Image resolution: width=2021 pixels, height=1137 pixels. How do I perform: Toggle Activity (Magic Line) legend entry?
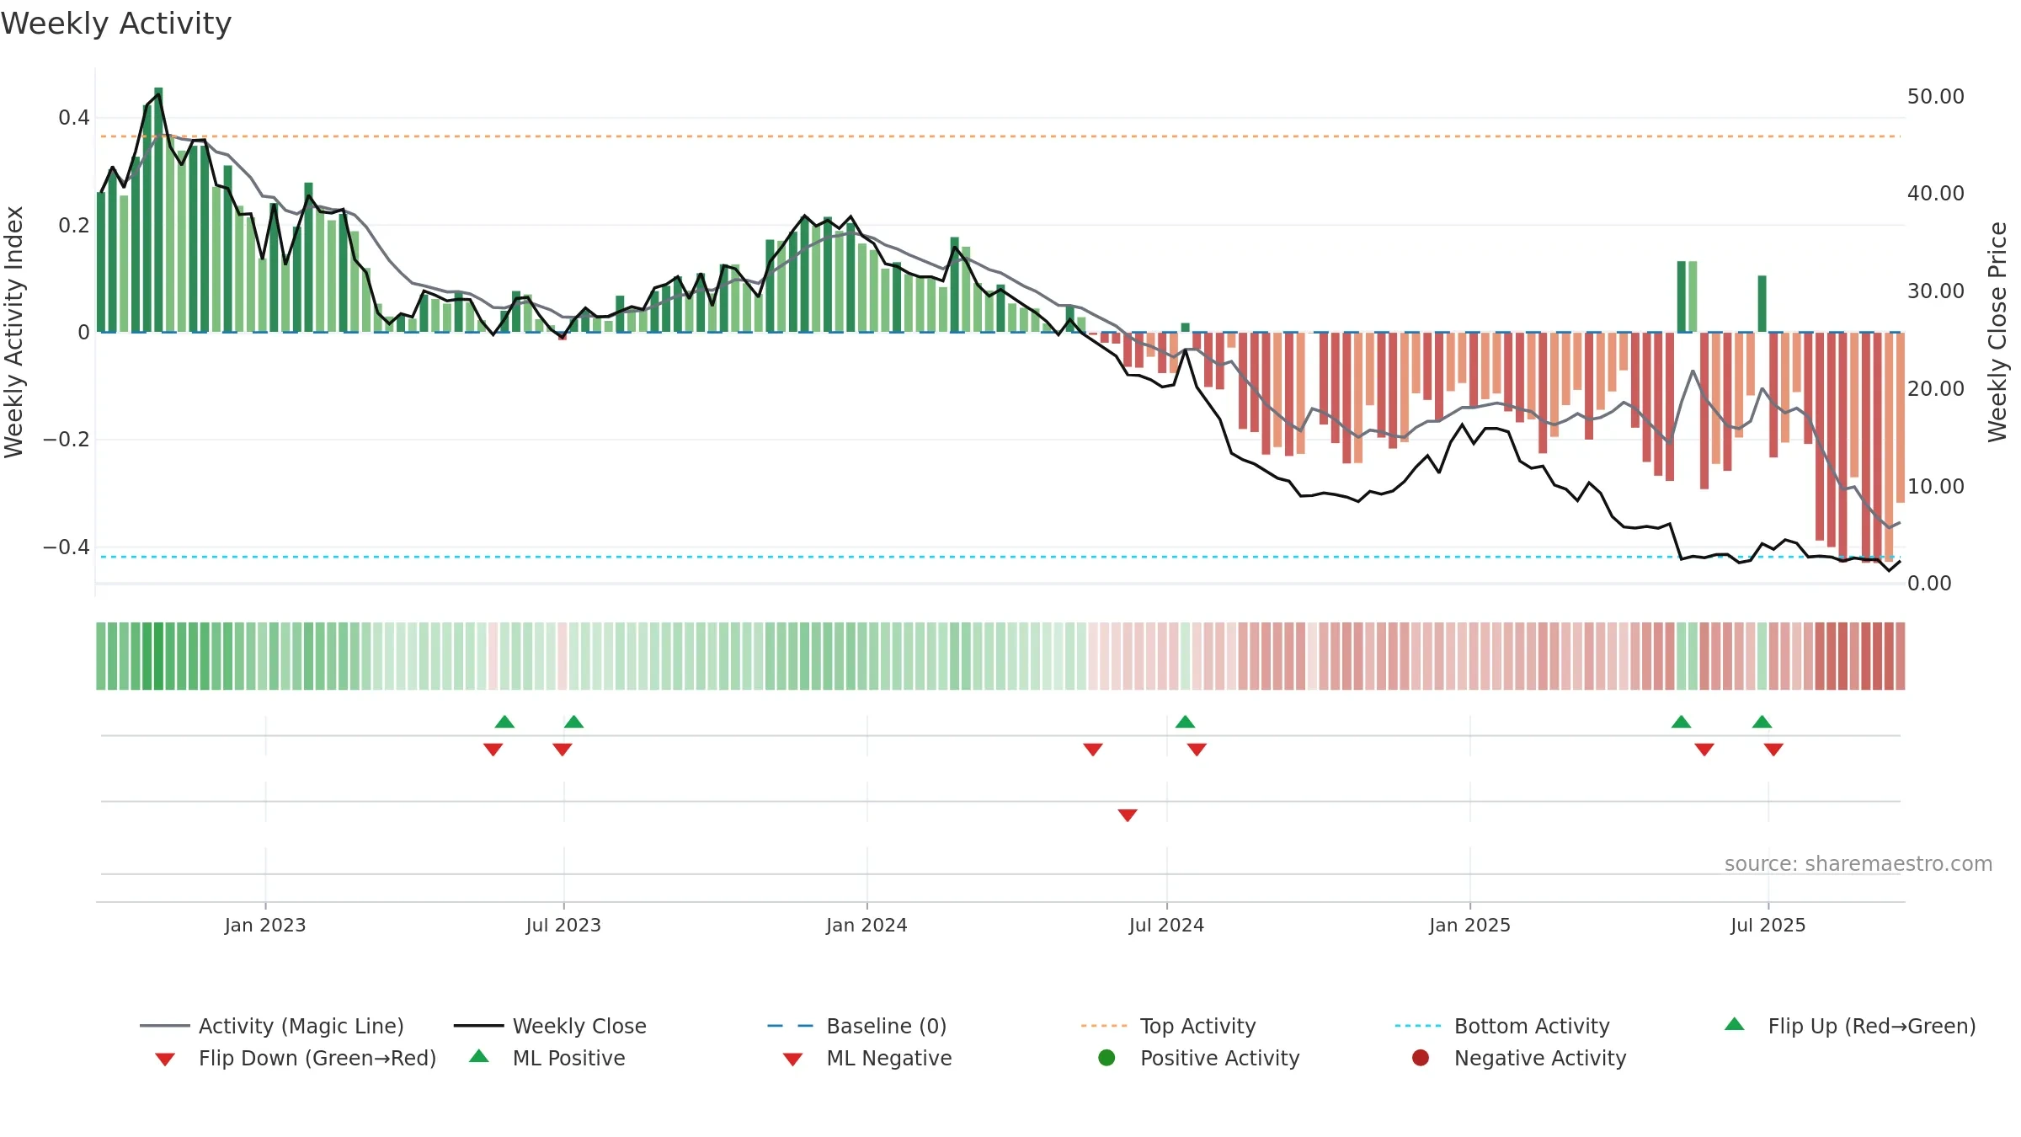point(272,1026)
